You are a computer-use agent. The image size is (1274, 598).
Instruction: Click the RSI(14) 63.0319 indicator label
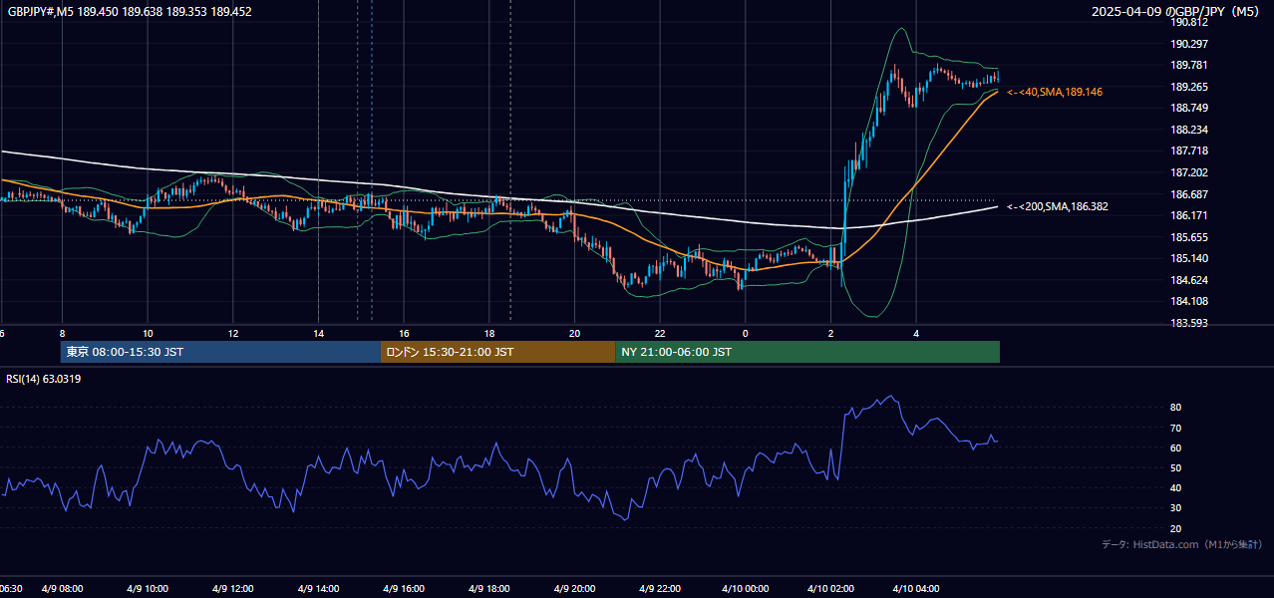[x=44, y=379]
